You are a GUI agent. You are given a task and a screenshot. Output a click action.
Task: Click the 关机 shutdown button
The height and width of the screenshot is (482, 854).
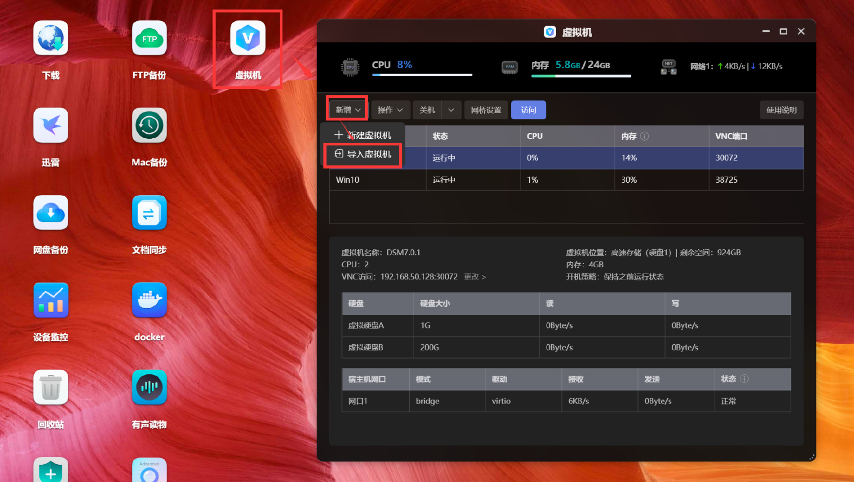coord(427,110)
